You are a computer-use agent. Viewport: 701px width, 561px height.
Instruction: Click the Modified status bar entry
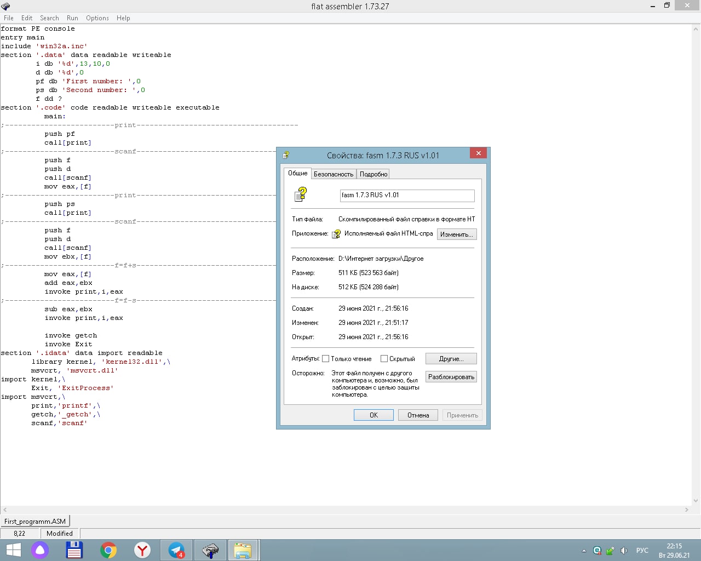60,534
